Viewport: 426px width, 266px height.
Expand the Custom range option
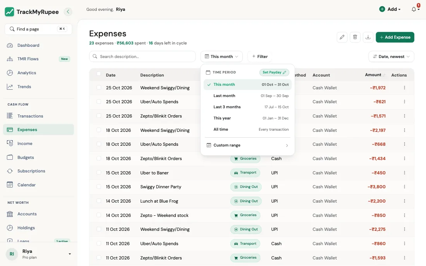247,145
